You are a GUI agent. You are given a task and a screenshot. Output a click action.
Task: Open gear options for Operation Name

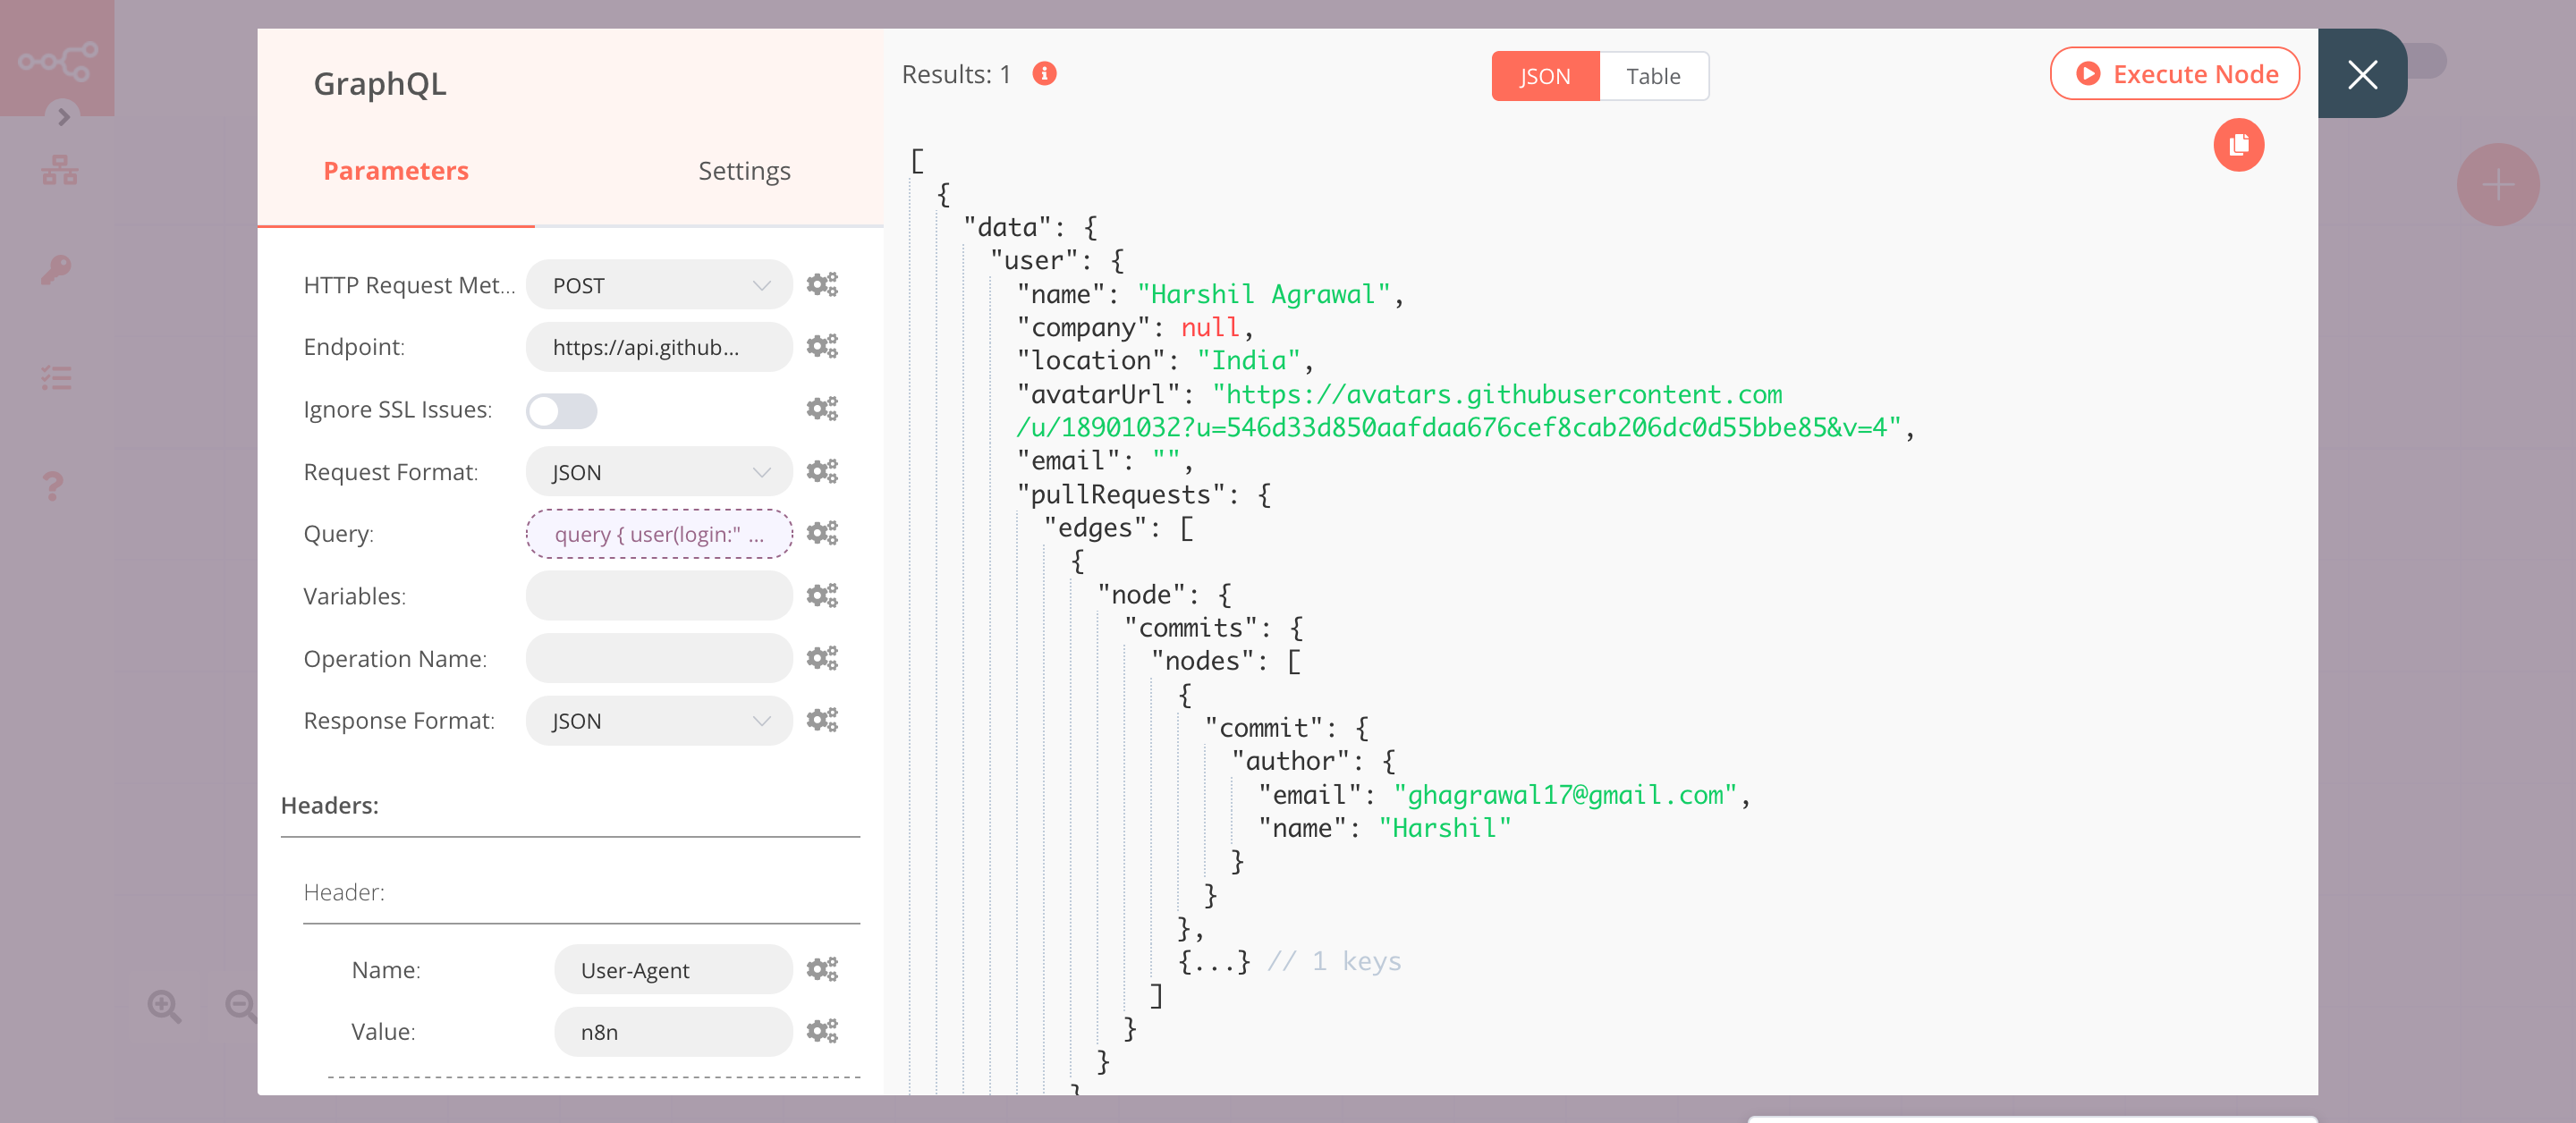(822, 658)
